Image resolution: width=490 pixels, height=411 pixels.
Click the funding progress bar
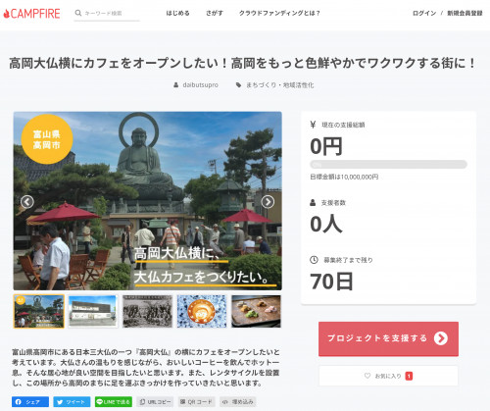point(388,164)
